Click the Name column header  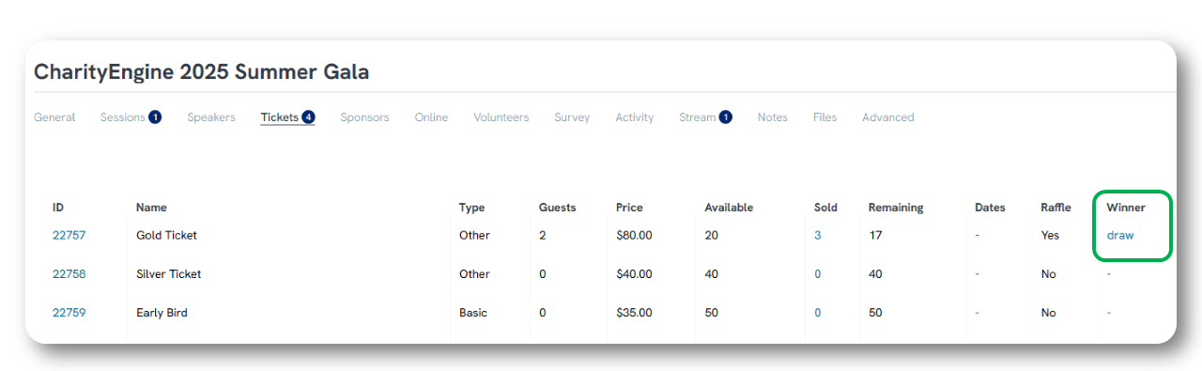(x=151, y=208)
